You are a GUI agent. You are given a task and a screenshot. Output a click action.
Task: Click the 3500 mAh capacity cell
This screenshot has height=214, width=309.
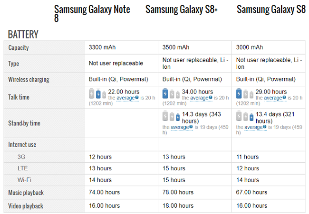pos(176,47)
